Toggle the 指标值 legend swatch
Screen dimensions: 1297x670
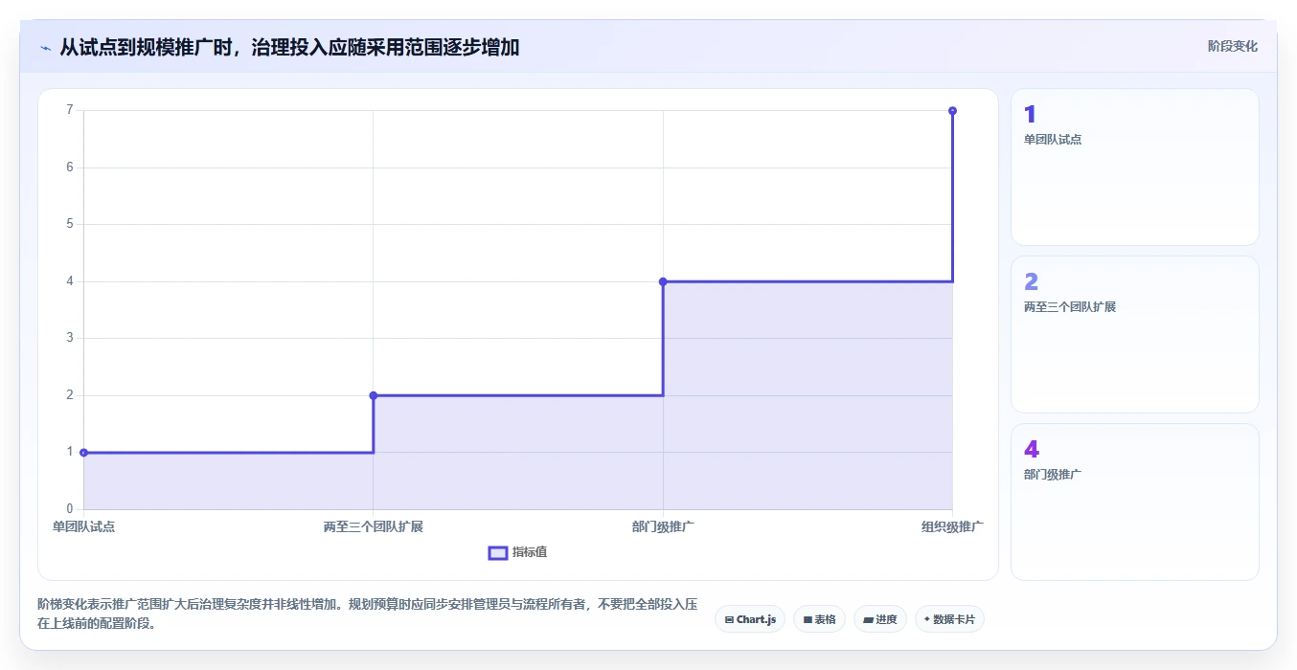pyautogui.click(x=498, y=552)
